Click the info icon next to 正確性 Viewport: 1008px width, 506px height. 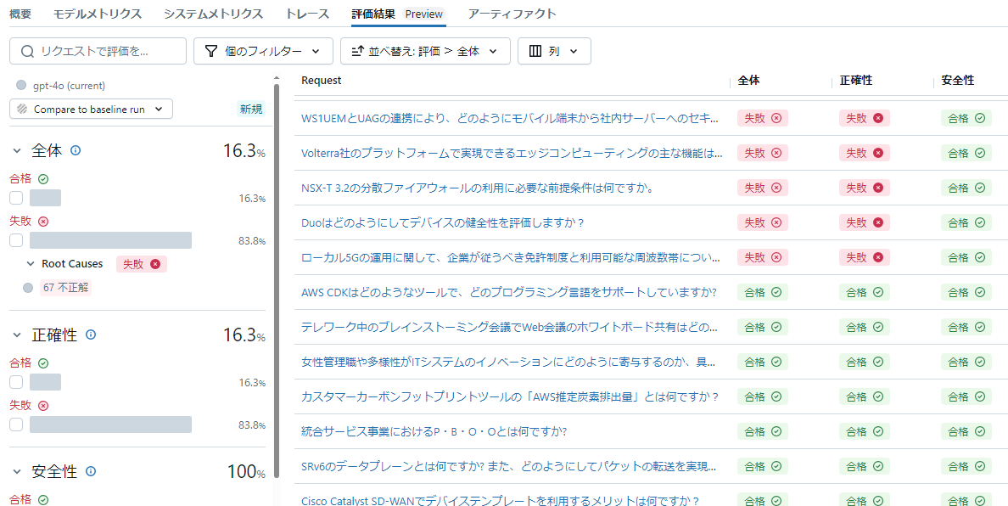pyautogui.click(x=91, y=335)
